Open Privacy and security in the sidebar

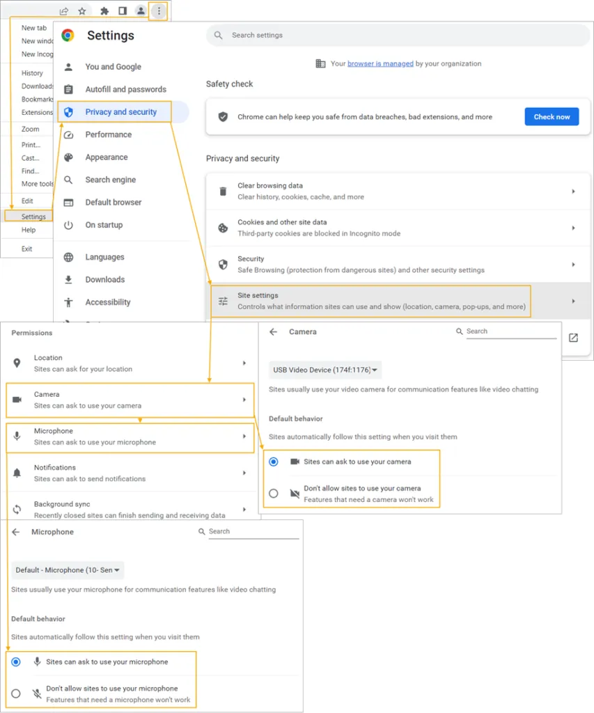click(121, 112)
